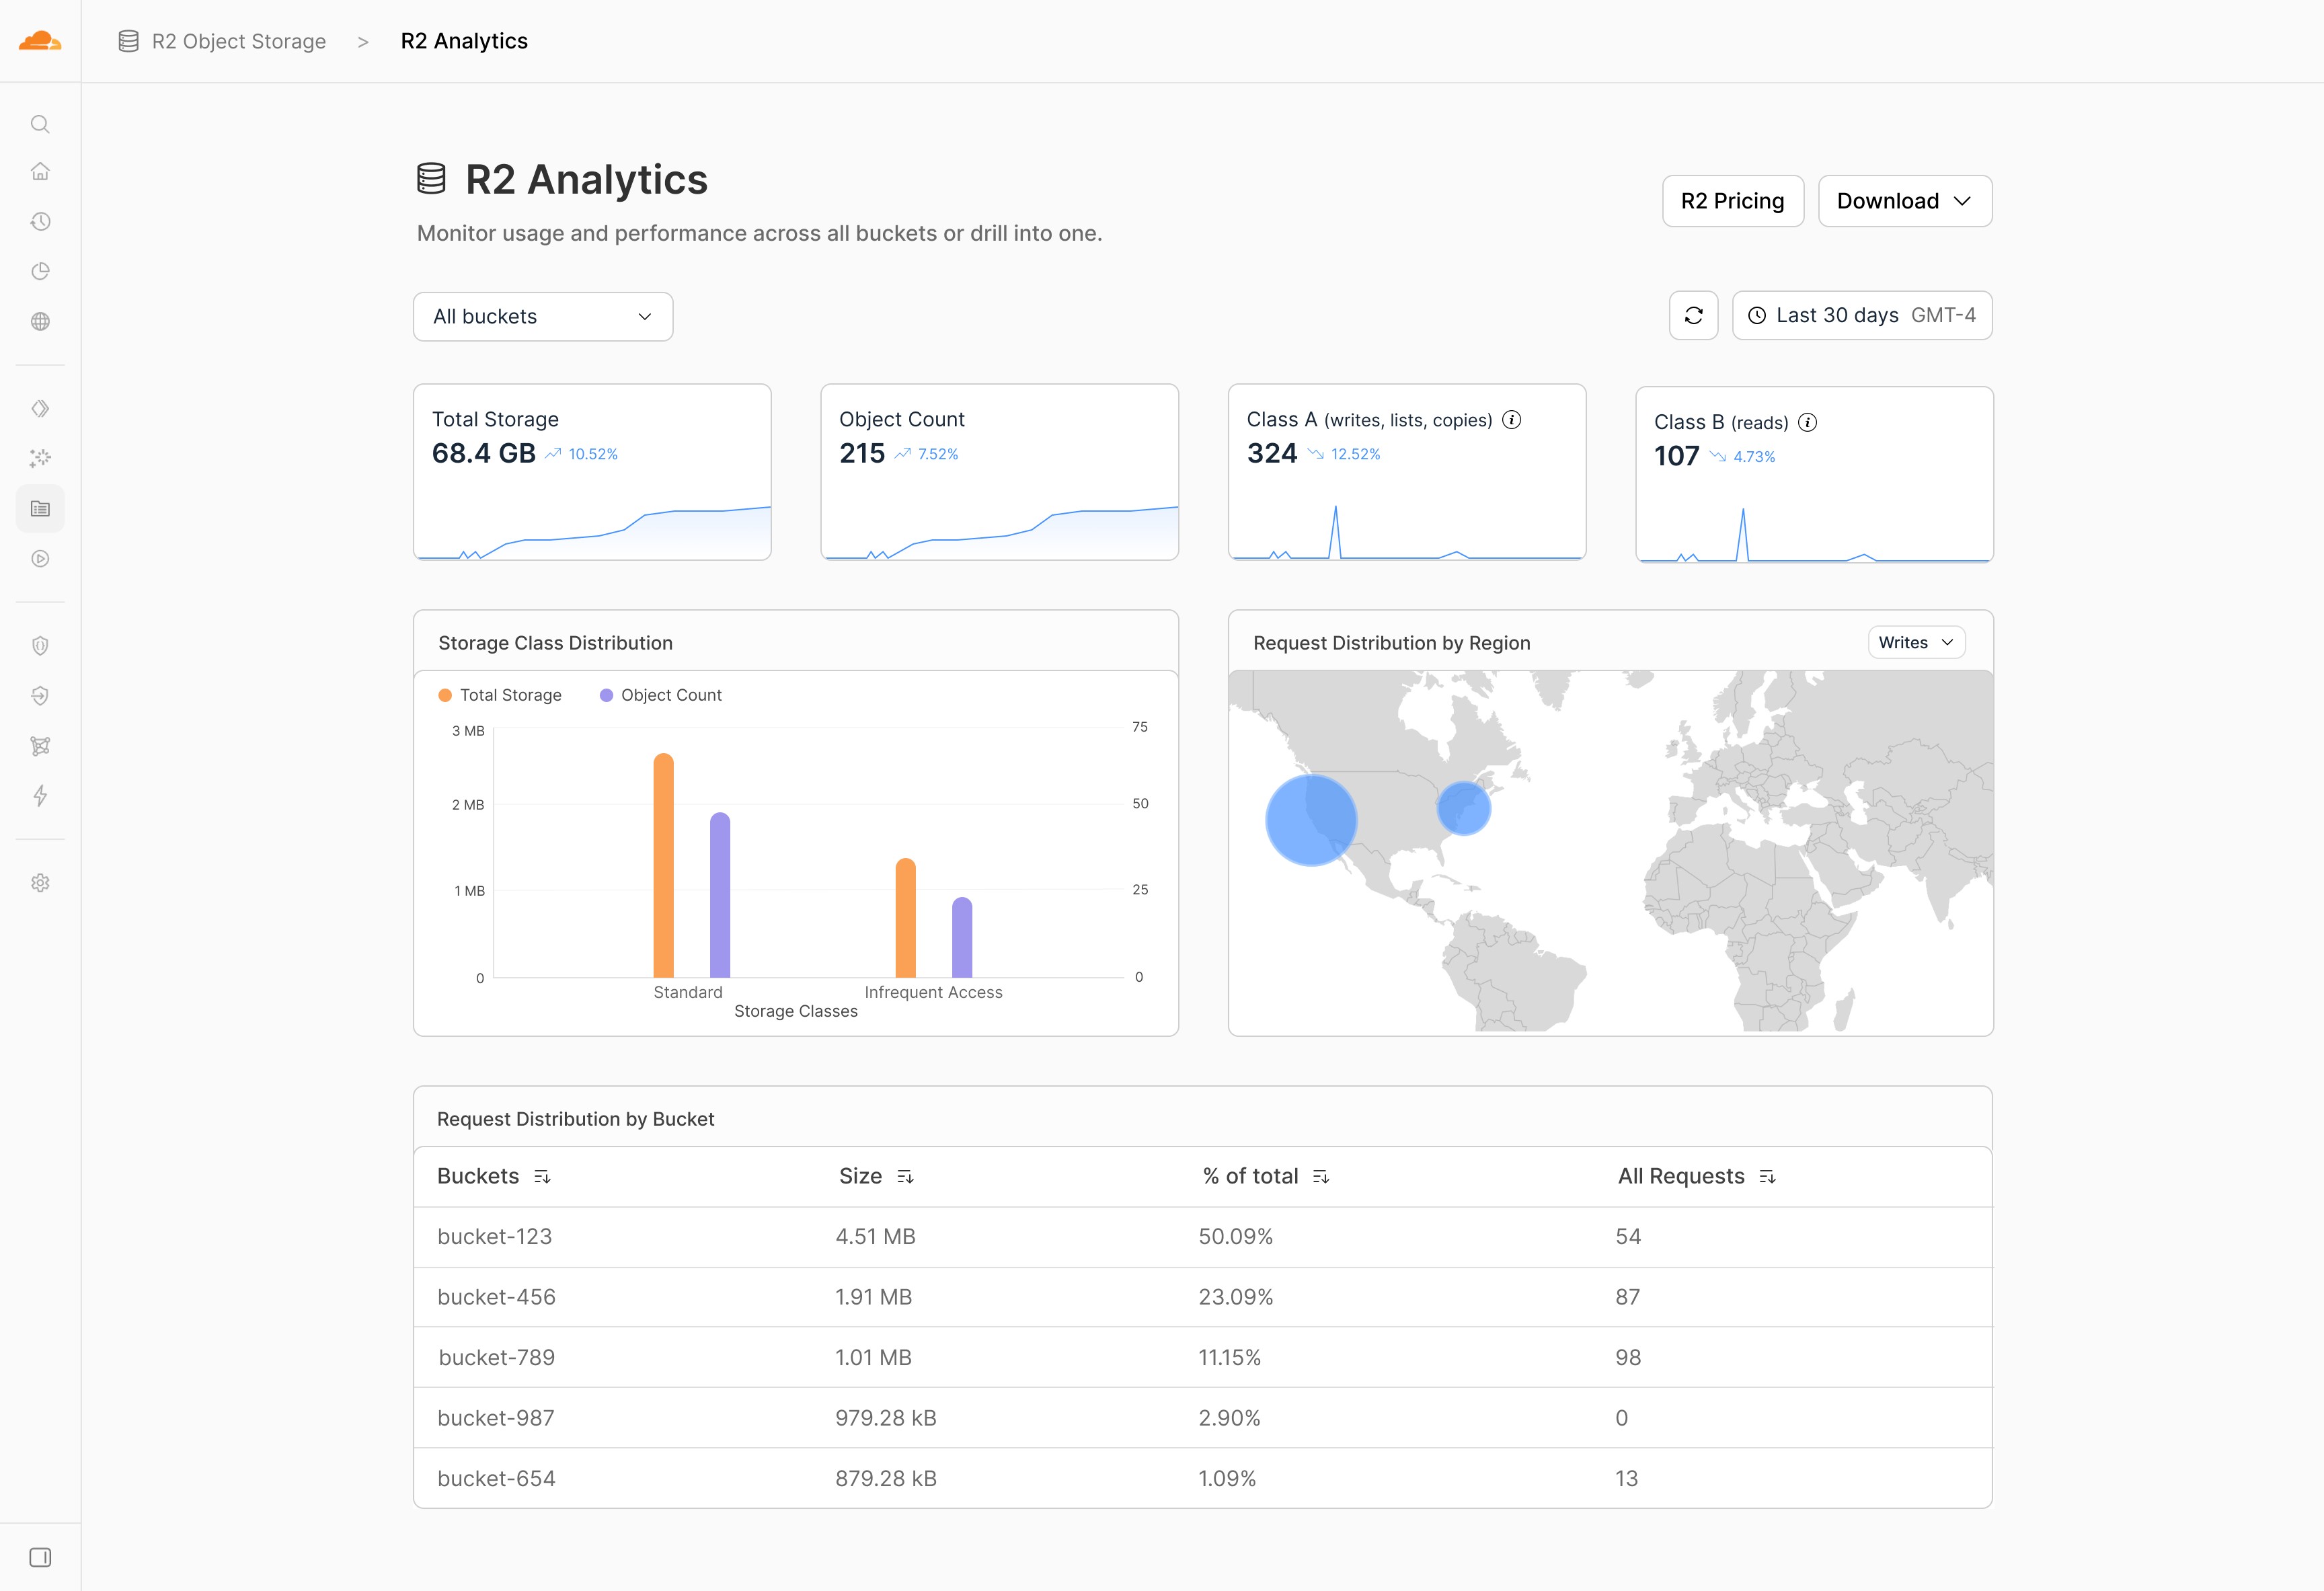This screenshot has width=2324, height=1591.
Task: Click the Class A info icon
Action: (x=1512, y=420)
